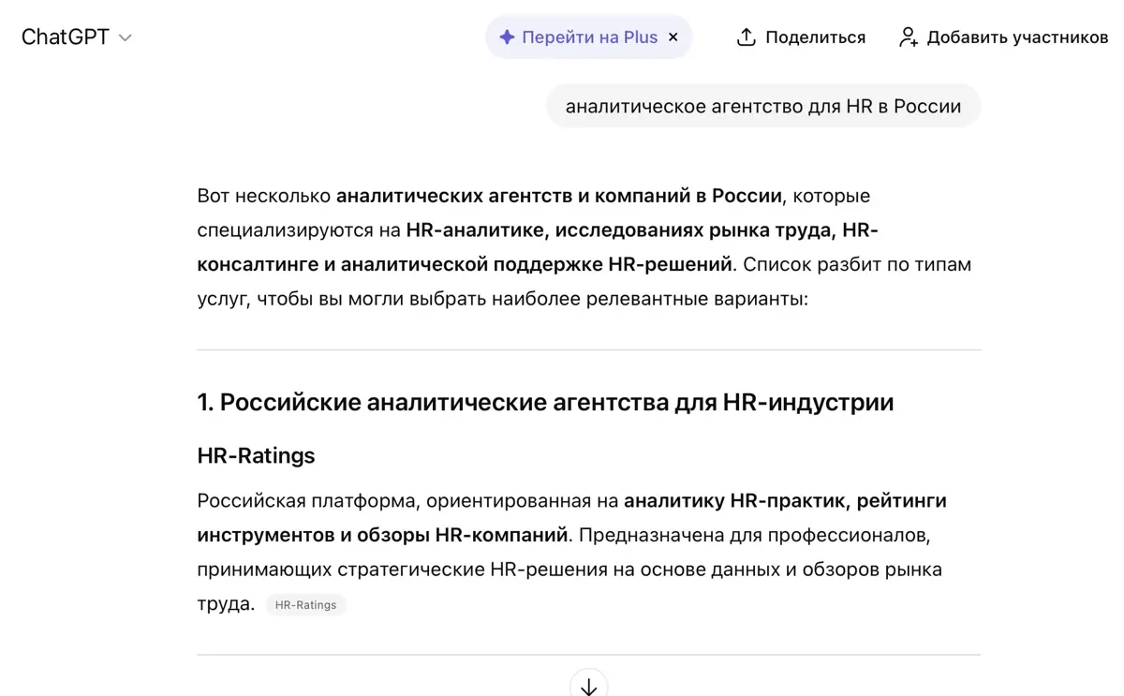Select the user's question bubble about HR agencies
The height and width of the screenshot is (696, 1124).
762,106
